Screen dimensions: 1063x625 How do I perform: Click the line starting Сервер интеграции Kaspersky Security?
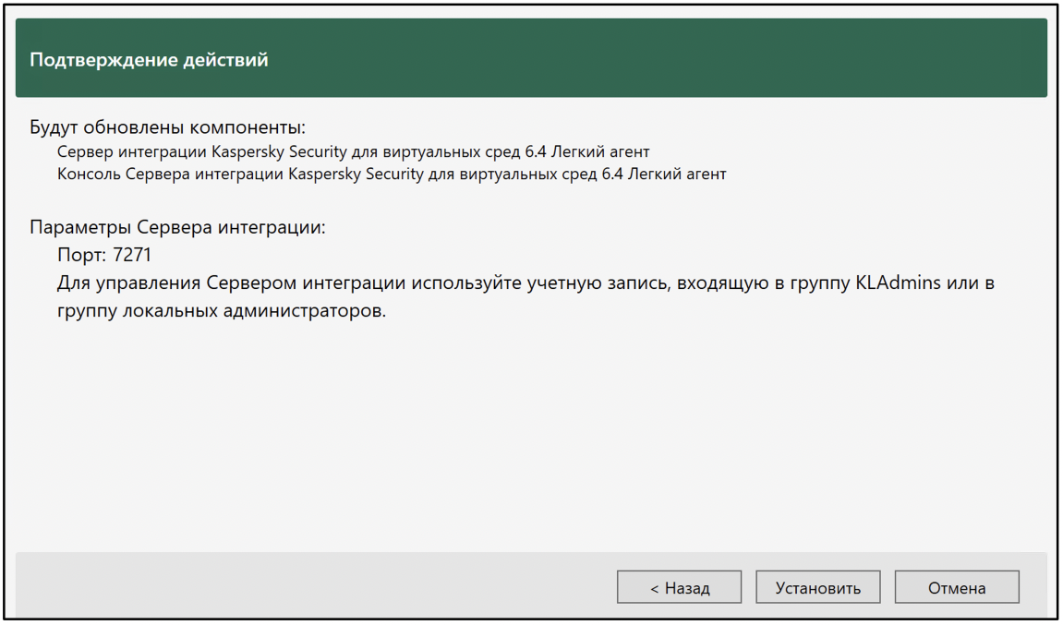click(x=353, y=151)
